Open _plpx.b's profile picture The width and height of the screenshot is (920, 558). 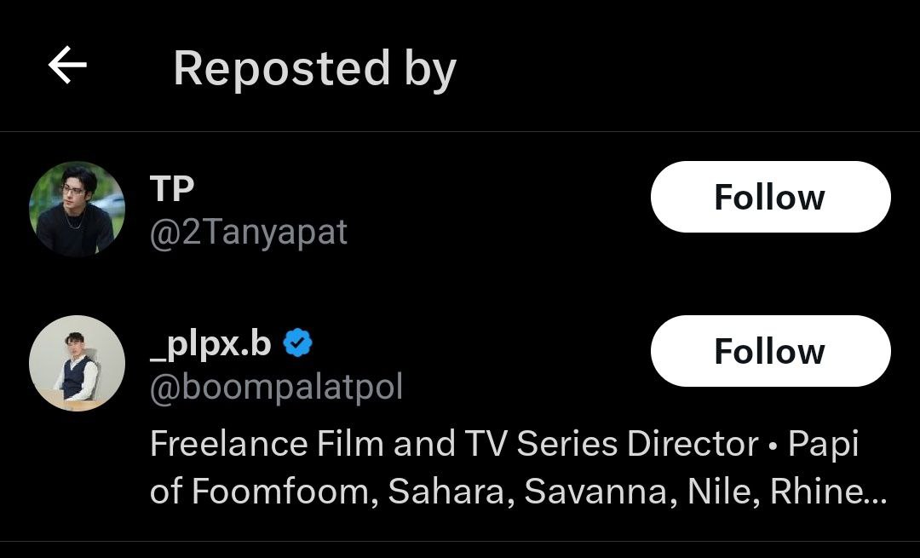pos(77,363)
